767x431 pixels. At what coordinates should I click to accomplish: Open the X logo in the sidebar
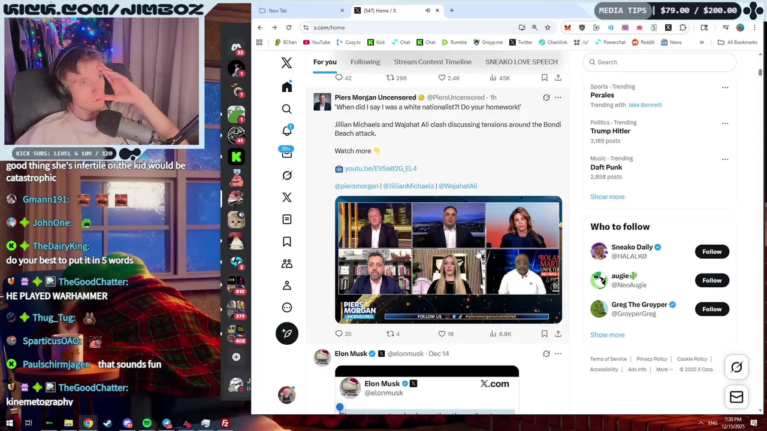[286, 62]
